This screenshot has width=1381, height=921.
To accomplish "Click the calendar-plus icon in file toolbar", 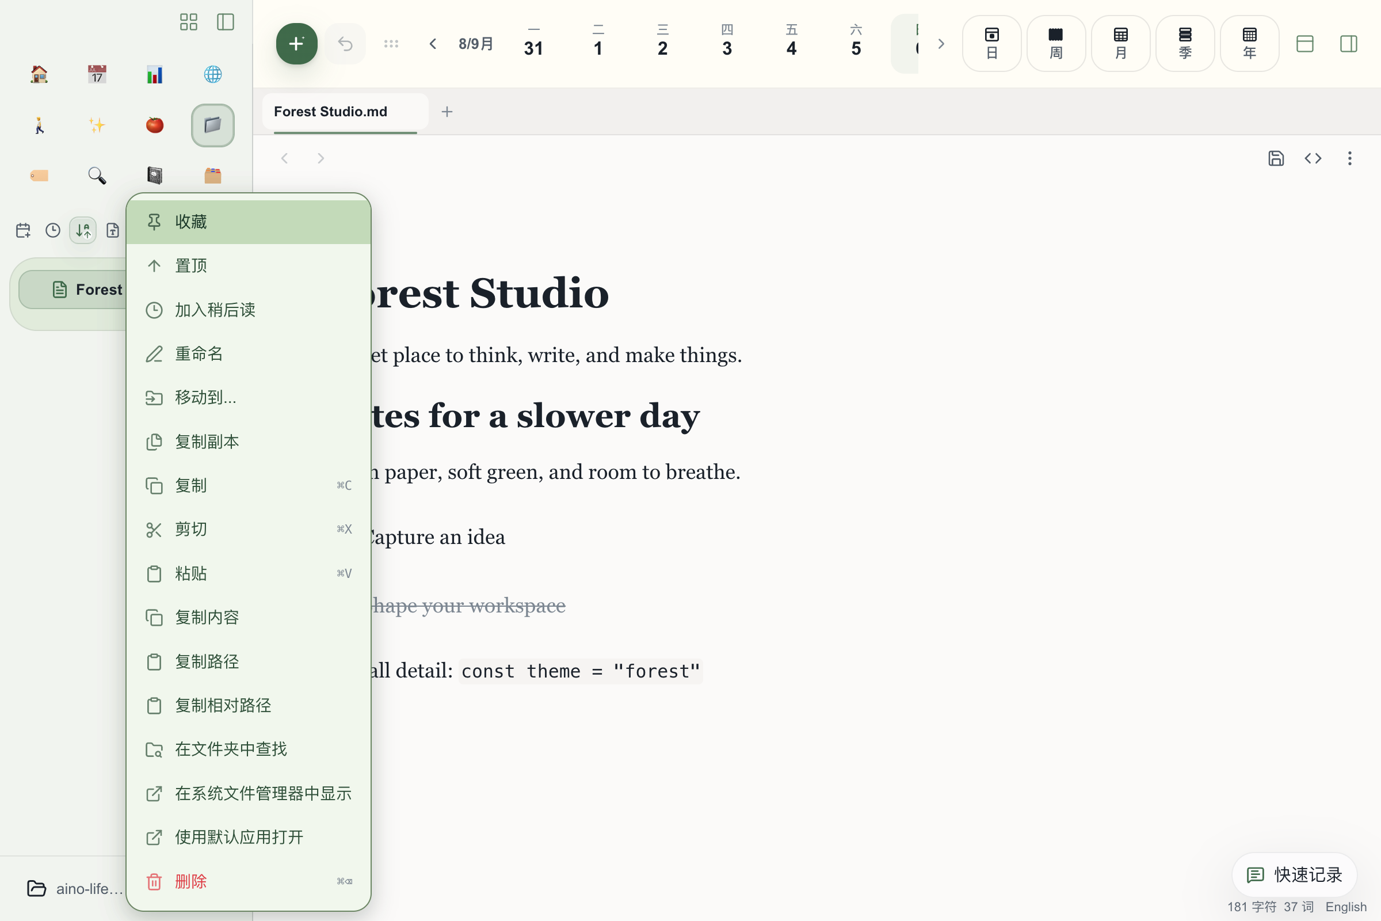I will pyautogui.click(x=23, y=230).
